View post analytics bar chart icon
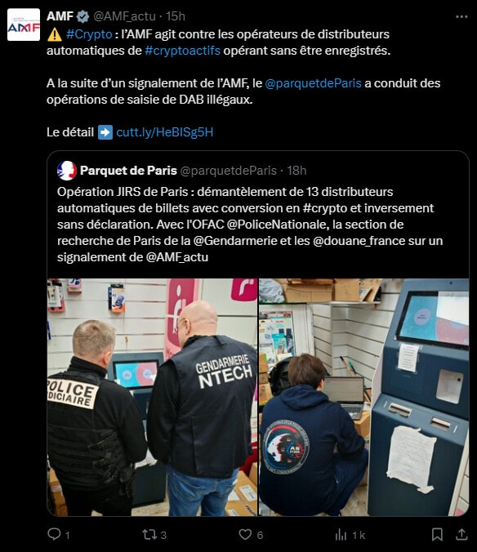477x552 pixels. tap(341, 535)
